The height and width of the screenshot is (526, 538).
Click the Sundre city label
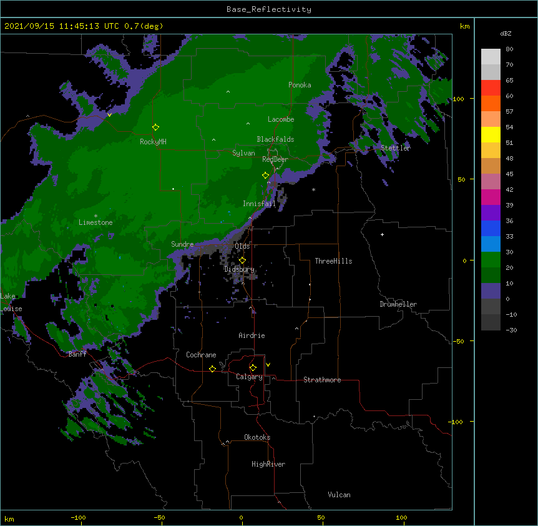(182, 244)
